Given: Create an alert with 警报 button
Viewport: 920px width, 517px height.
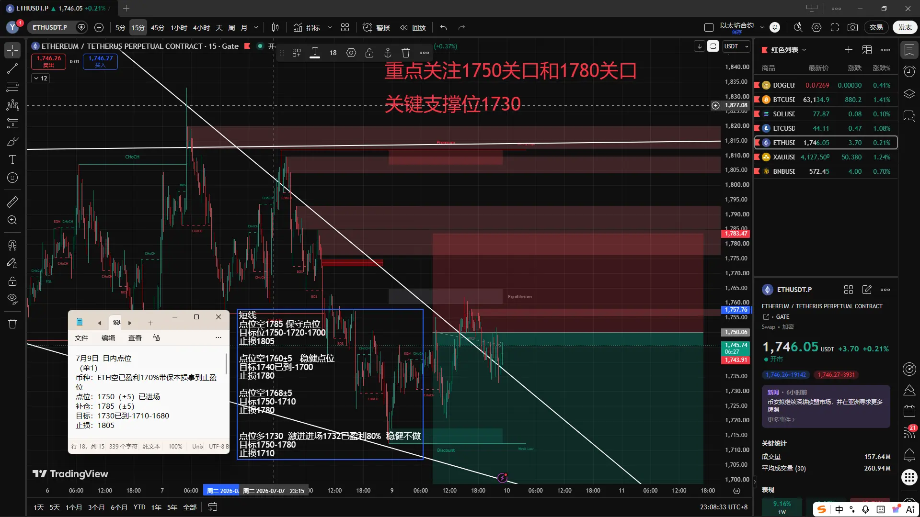Looking at the screenshot, I should [376, 27].
